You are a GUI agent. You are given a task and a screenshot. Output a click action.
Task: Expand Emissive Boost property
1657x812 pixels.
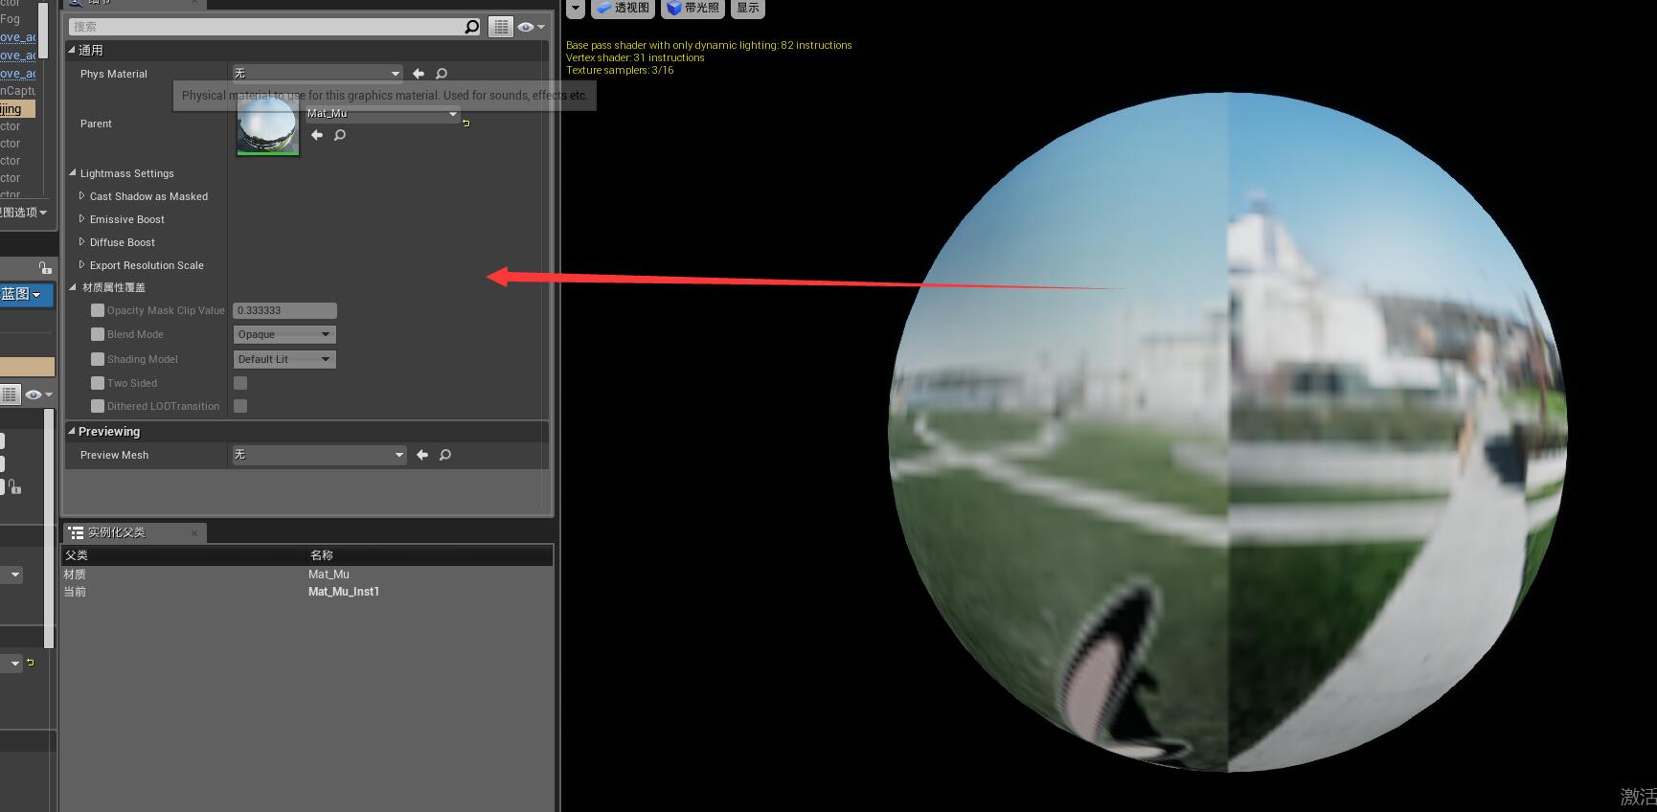pyautogui.click(x=81, y=219)
